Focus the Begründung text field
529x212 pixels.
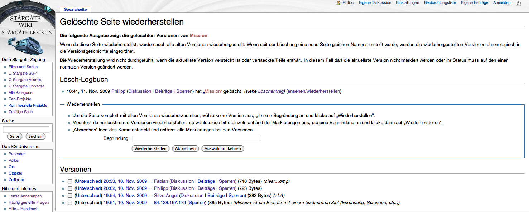pyautogui.click(x=195, y=139)
